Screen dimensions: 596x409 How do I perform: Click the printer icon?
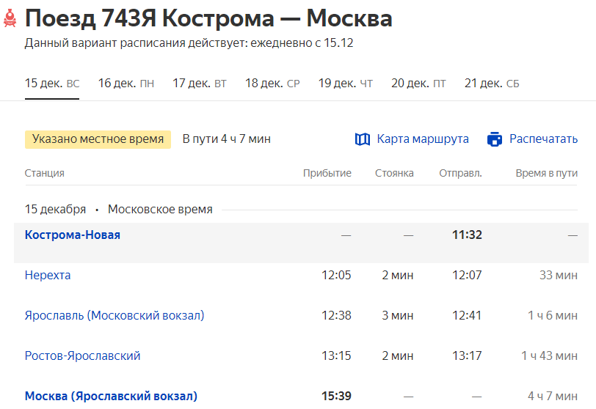495,139
